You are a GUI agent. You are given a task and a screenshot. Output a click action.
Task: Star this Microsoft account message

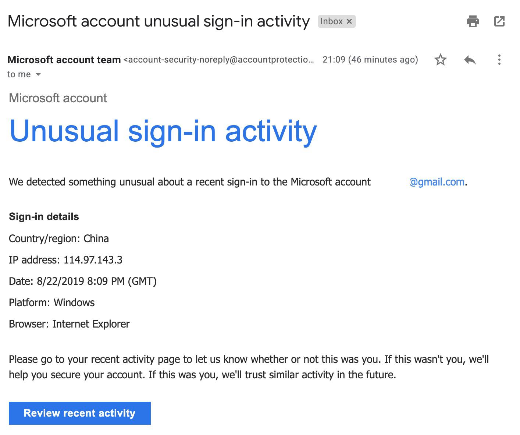(x=440, y=60)
